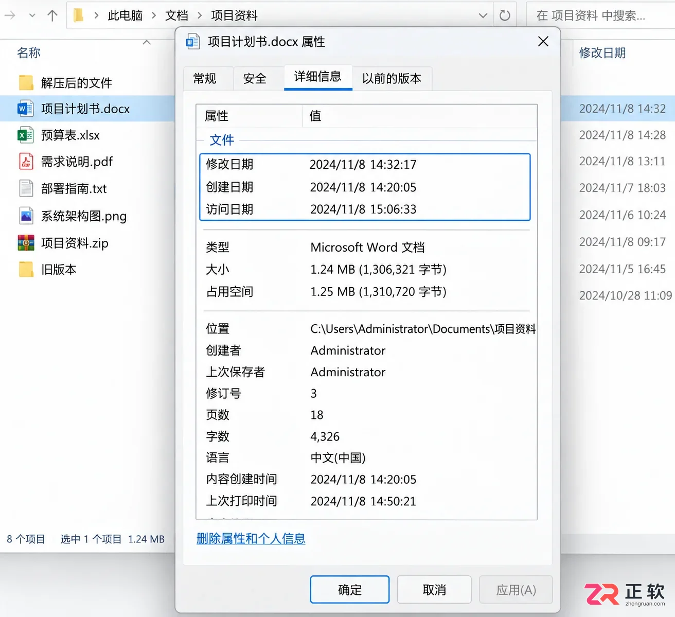
Task: Click the PDF icon of 需求说明.pdf
Action: pos(26,162)
